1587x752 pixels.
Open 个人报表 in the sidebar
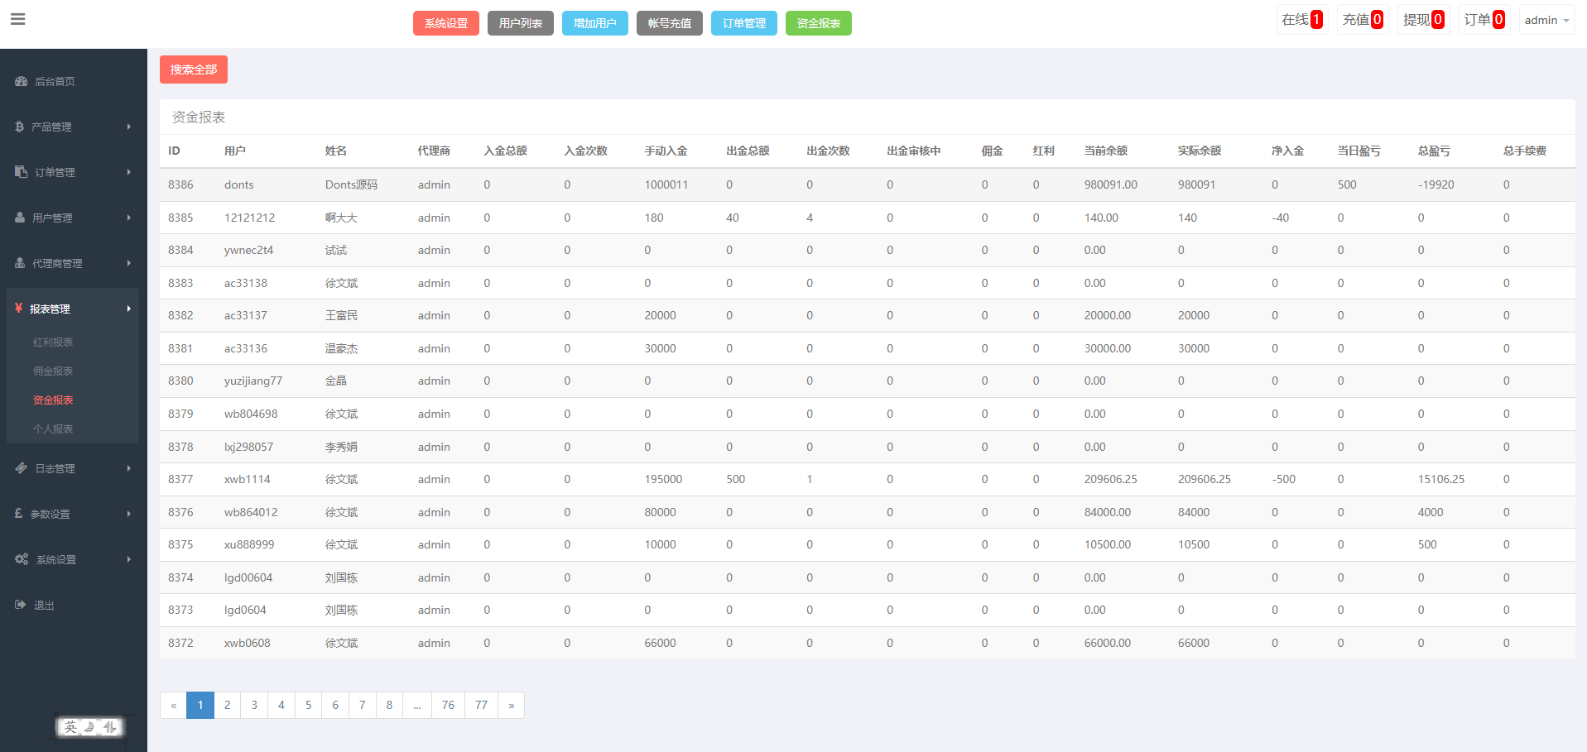point(53,429)
